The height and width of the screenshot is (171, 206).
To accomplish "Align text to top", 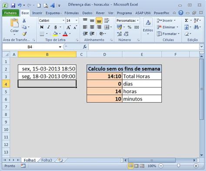I will click(x=85, y=20).
